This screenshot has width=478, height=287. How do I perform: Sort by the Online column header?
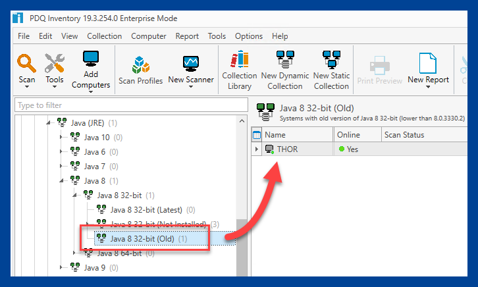tap(358, 135)
